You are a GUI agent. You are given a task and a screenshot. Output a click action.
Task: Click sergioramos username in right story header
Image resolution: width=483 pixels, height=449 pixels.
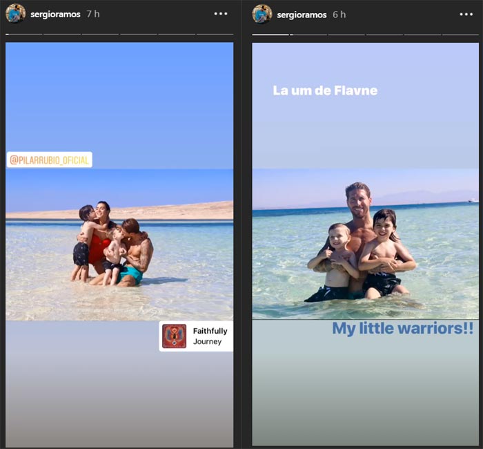coord(302,15)
